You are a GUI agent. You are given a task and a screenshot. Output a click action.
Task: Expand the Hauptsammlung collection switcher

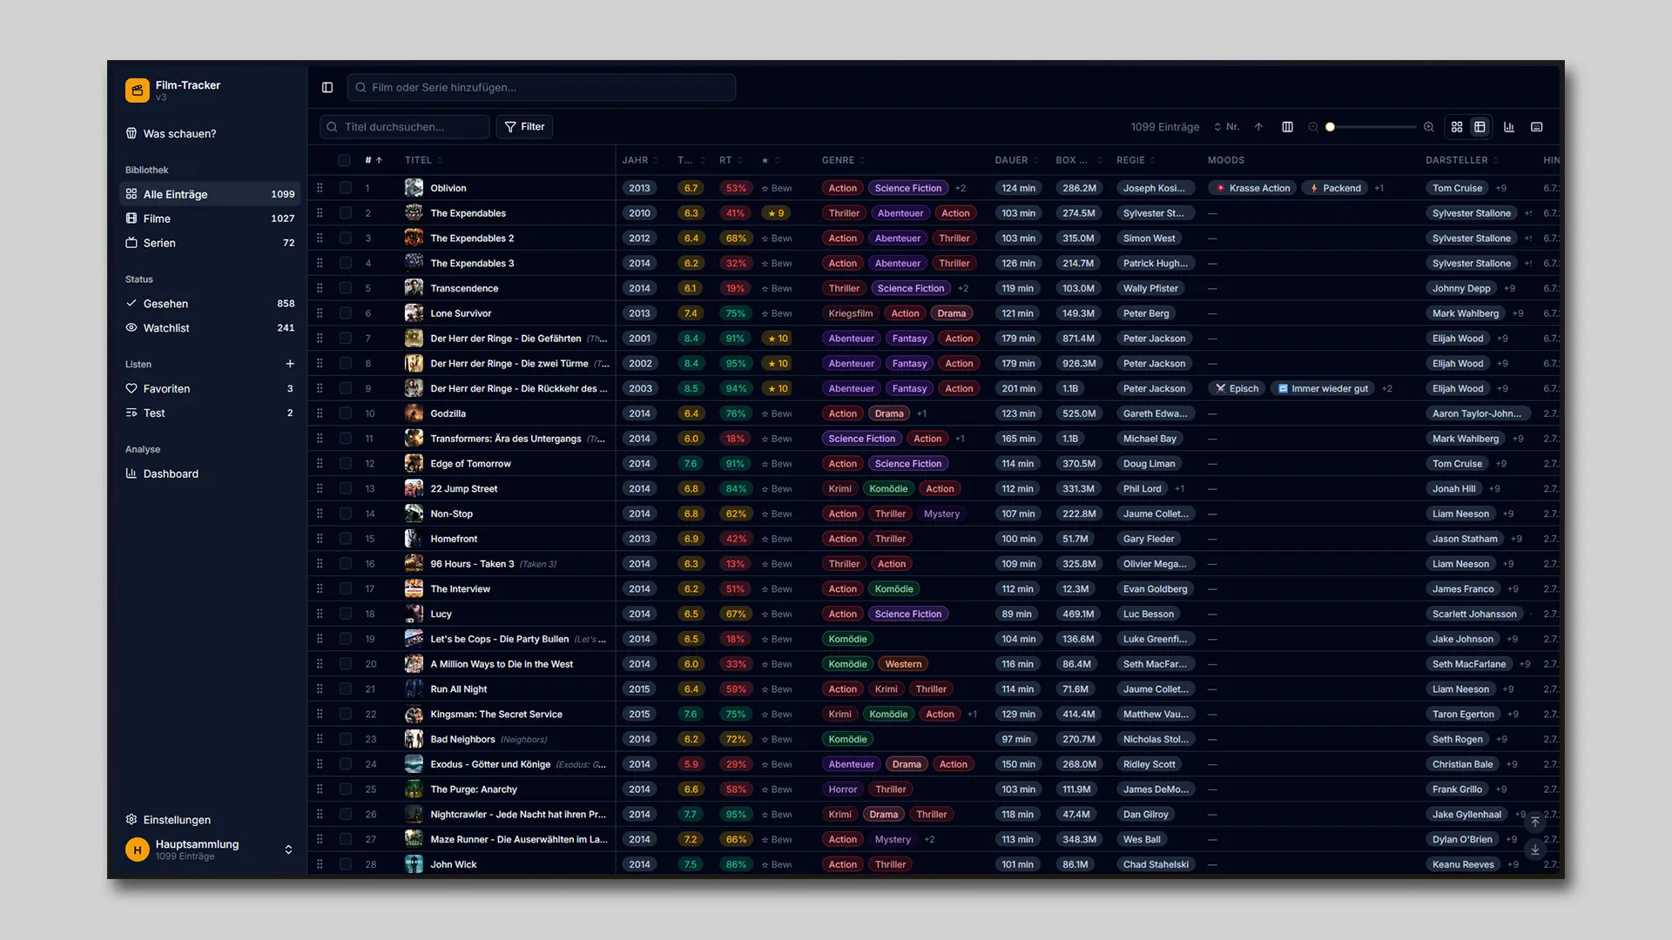[288, 849]
